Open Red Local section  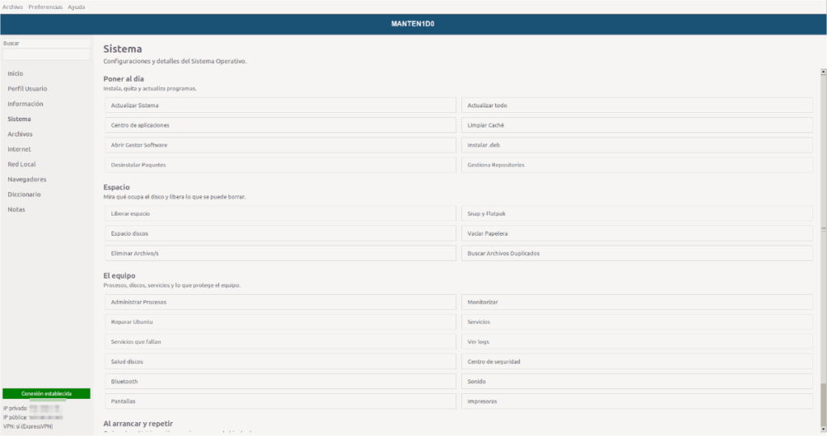pos(22,165)
